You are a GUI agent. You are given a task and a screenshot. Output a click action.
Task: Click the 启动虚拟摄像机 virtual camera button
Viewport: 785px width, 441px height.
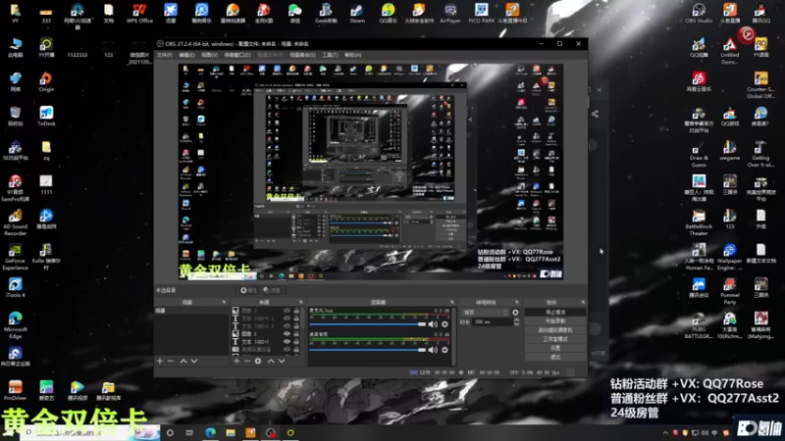coord(555,330)
